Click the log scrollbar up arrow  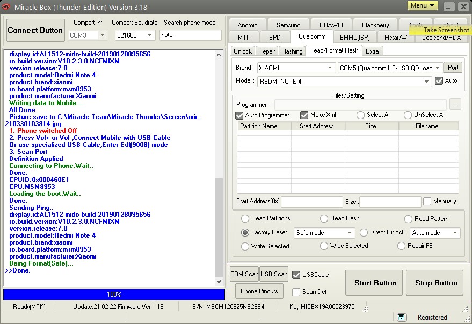click(x=219, y=55)
